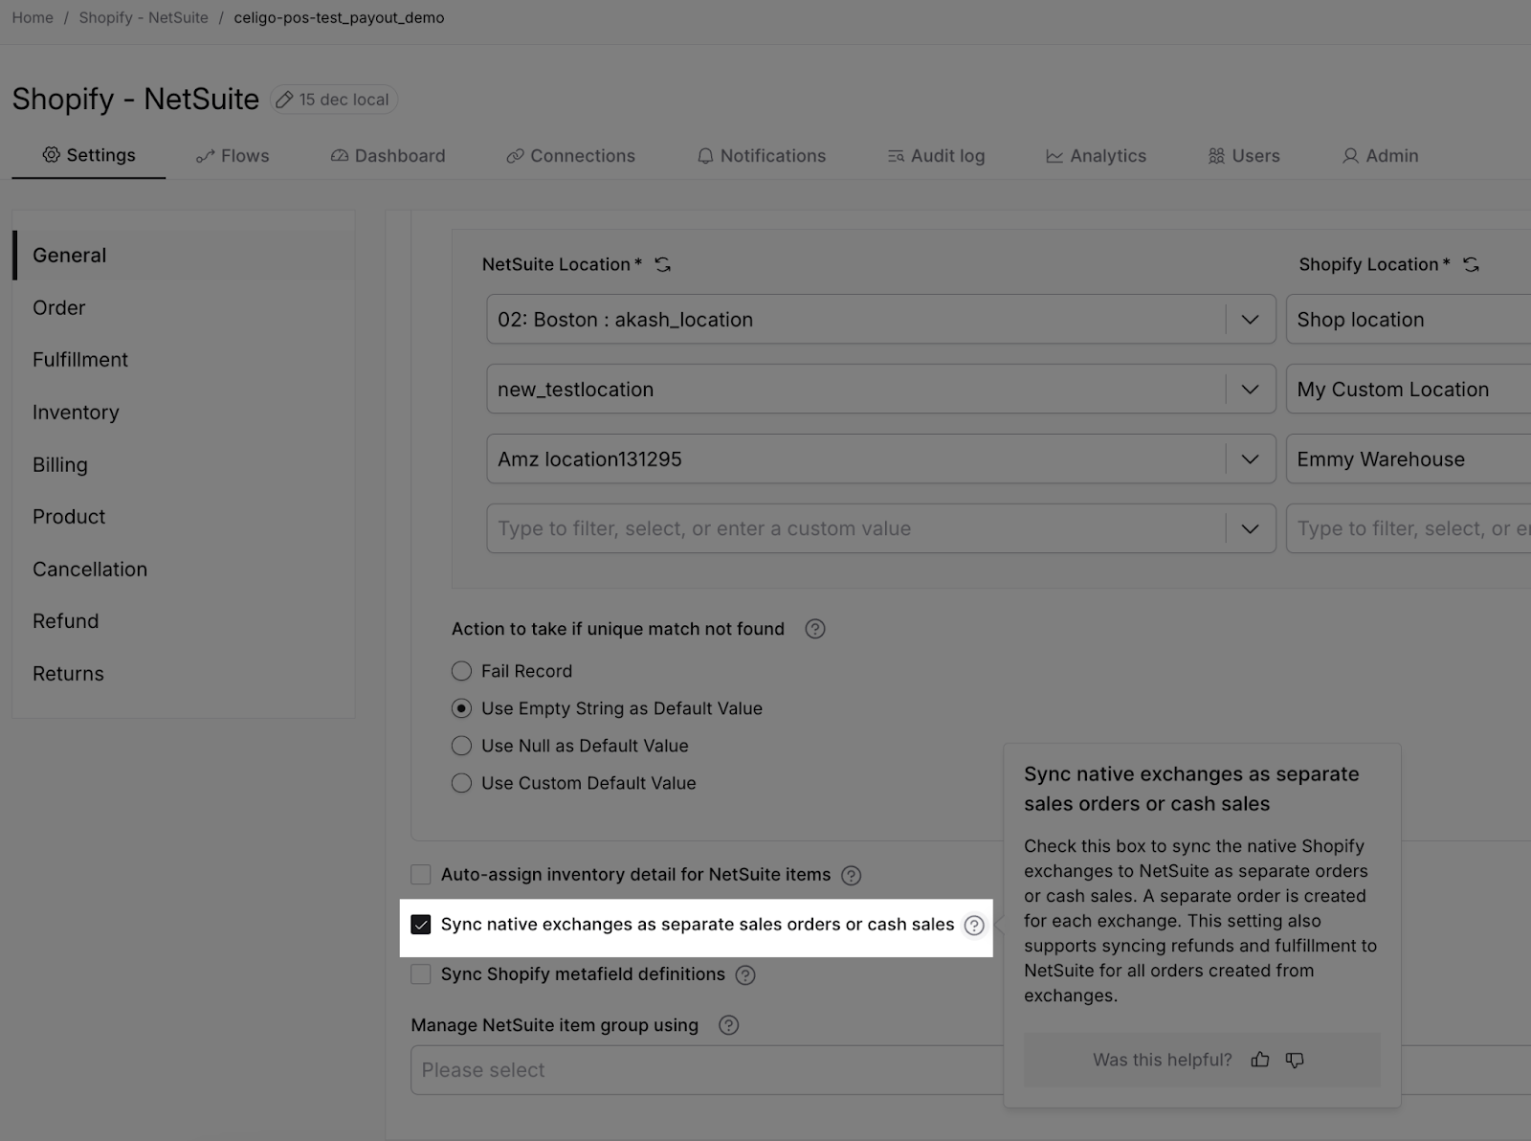
Task: Select Use Empty String as Default Value
Action: [461, 708]
